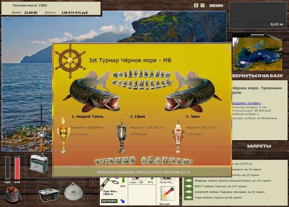Click the time readout 21:00 ВС
Image resolution: width=289 pixels, height=207 pixels.
click(31, 13)
